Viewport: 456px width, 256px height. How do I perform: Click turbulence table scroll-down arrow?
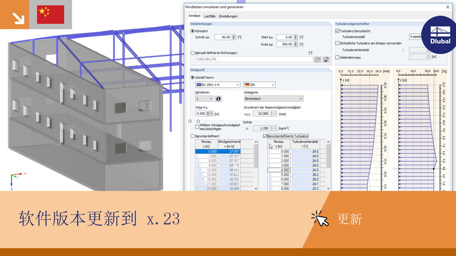[x=328, y=188]
